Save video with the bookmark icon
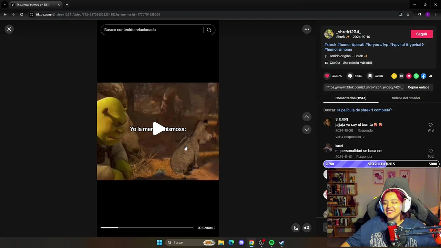This screenshot has width=441, height=248. coord(370,76)
